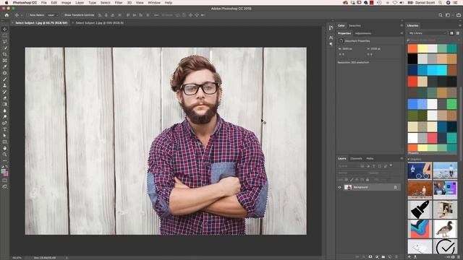Select the Zoom tool in the toolbar
The height and width of the screenshot is (260, 463).
(x=5, y=154)
